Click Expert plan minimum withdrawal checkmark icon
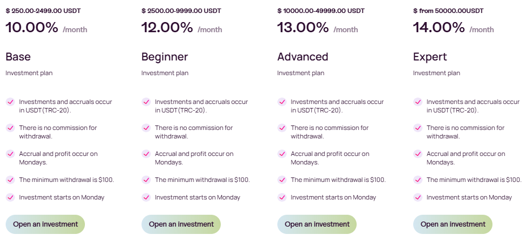The width and height of the screenshot is (527, 243). pos(418,180)
